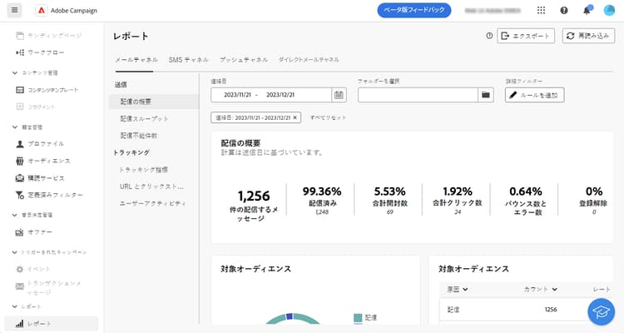Collapse the トリガーされたキャンペーン section
This screenshot has height=333, width=624.
[15, 252]
